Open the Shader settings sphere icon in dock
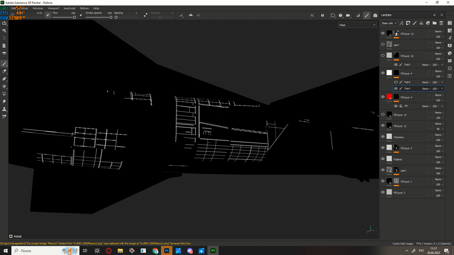 pyautogui.click(x=449, y=53)
